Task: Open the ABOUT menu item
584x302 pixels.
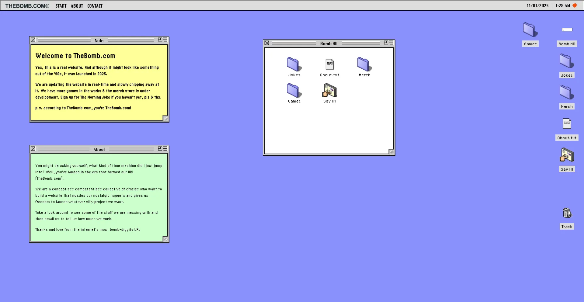Action: (x=77, y=6)
